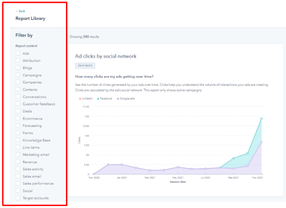The width and height of the screenshot is (286, 208).
Task: Click the Showing 240 results text
Action: pyautogui.click(x=84, y=37)
